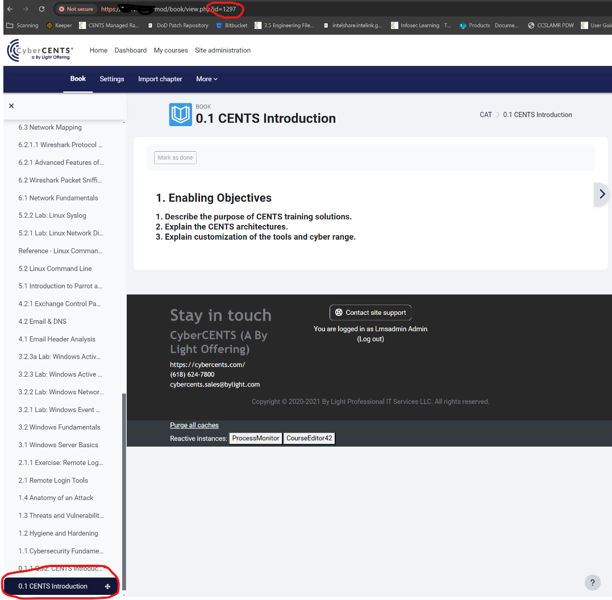The width and height of the screenshot is (612, 600).
Task: Open Reference - Linux Comman... item
Action: [60, 251]
